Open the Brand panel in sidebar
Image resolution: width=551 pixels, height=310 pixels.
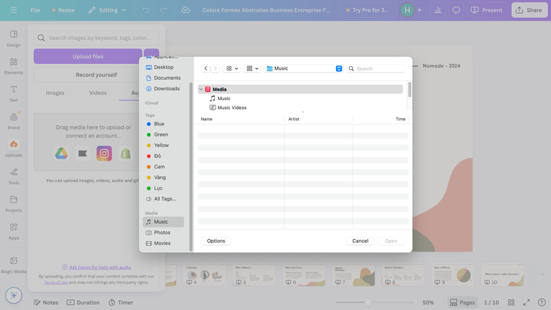14,121
